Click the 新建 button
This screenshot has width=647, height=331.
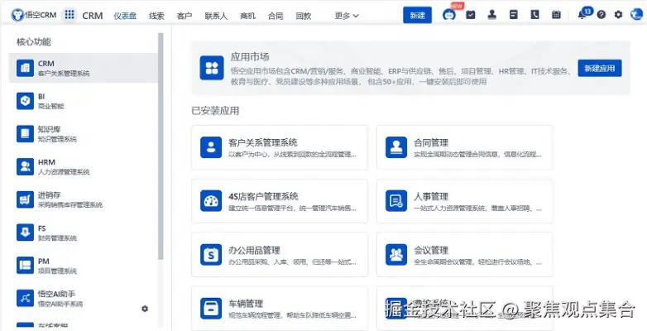418,15
